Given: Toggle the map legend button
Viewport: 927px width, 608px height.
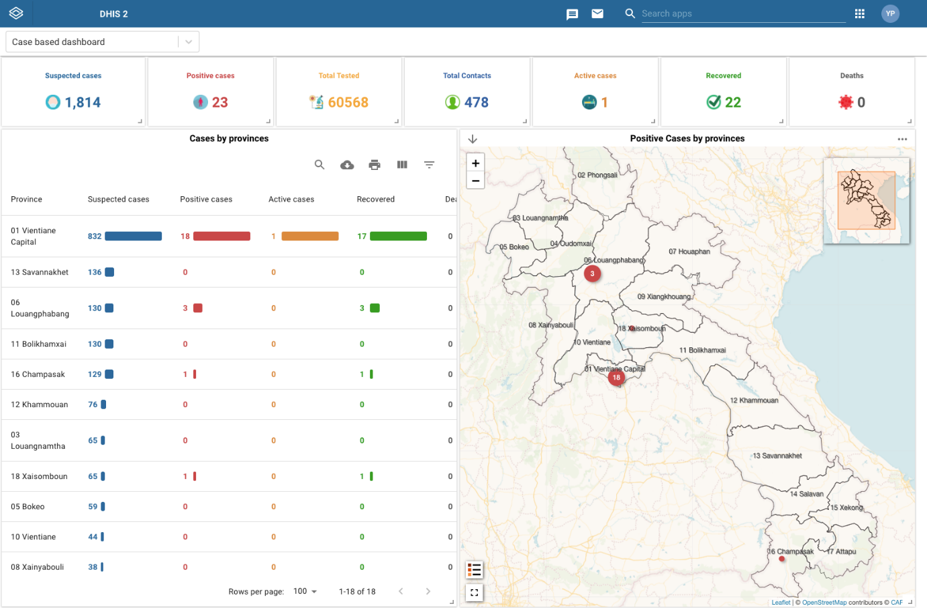Looking at the screenshot, I should pyautogui.click(x=475, y=570).
